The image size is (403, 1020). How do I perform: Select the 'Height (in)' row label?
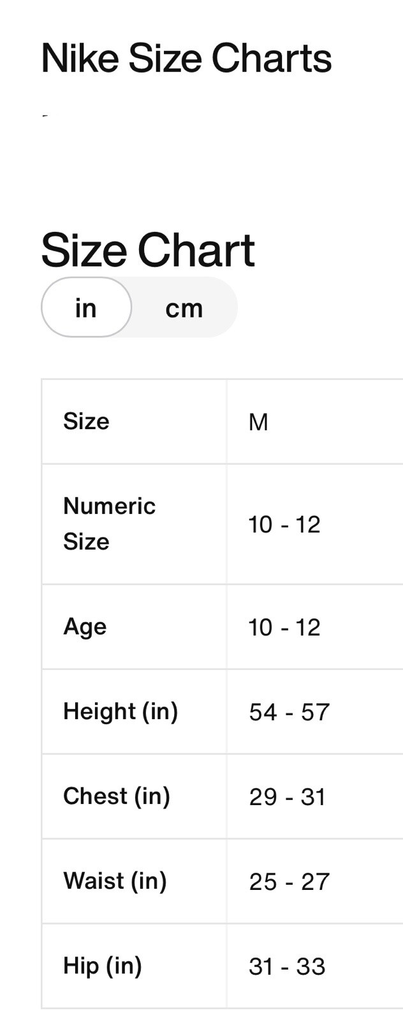[x=121, y=711]
